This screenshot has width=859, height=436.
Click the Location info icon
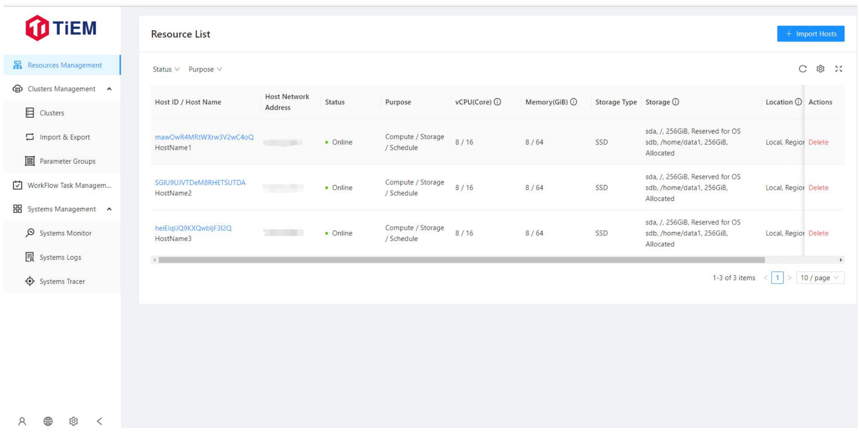(x=799, y=102)
